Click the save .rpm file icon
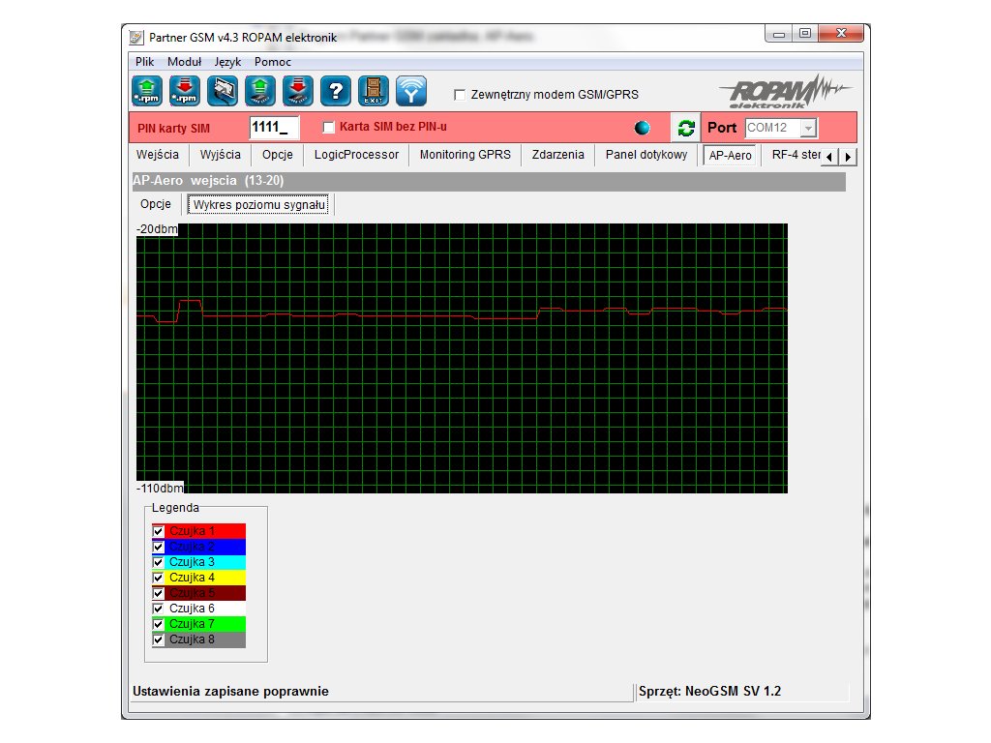The height and width of the screenshot is (743, 991). (x=184, y=91)
